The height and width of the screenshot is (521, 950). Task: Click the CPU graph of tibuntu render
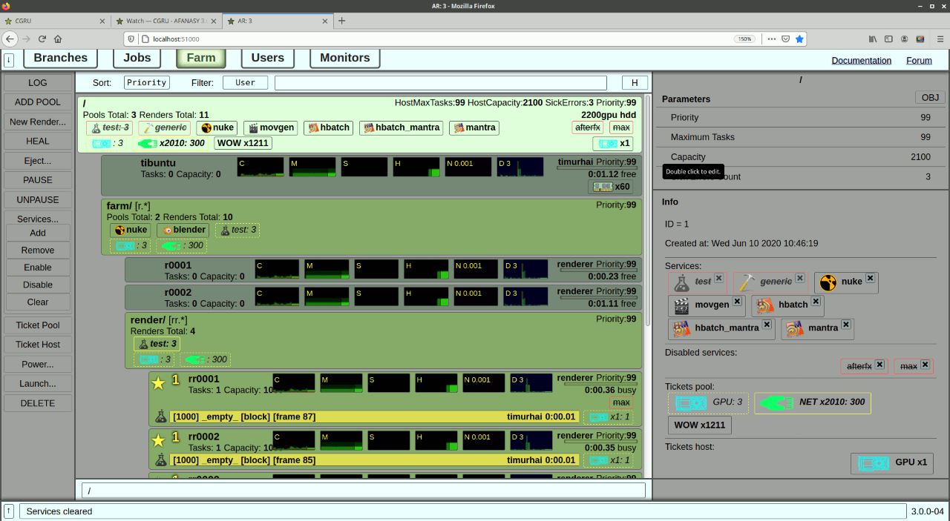pyautogui.click(x=261, y=167)
